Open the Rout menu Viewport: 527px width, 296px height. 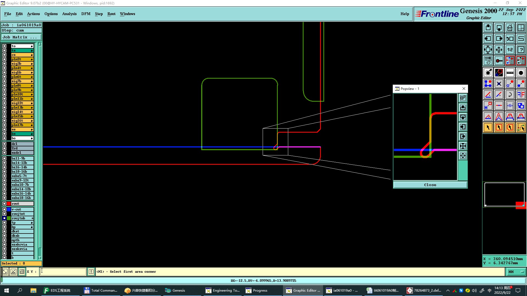[x=111, y=14]
